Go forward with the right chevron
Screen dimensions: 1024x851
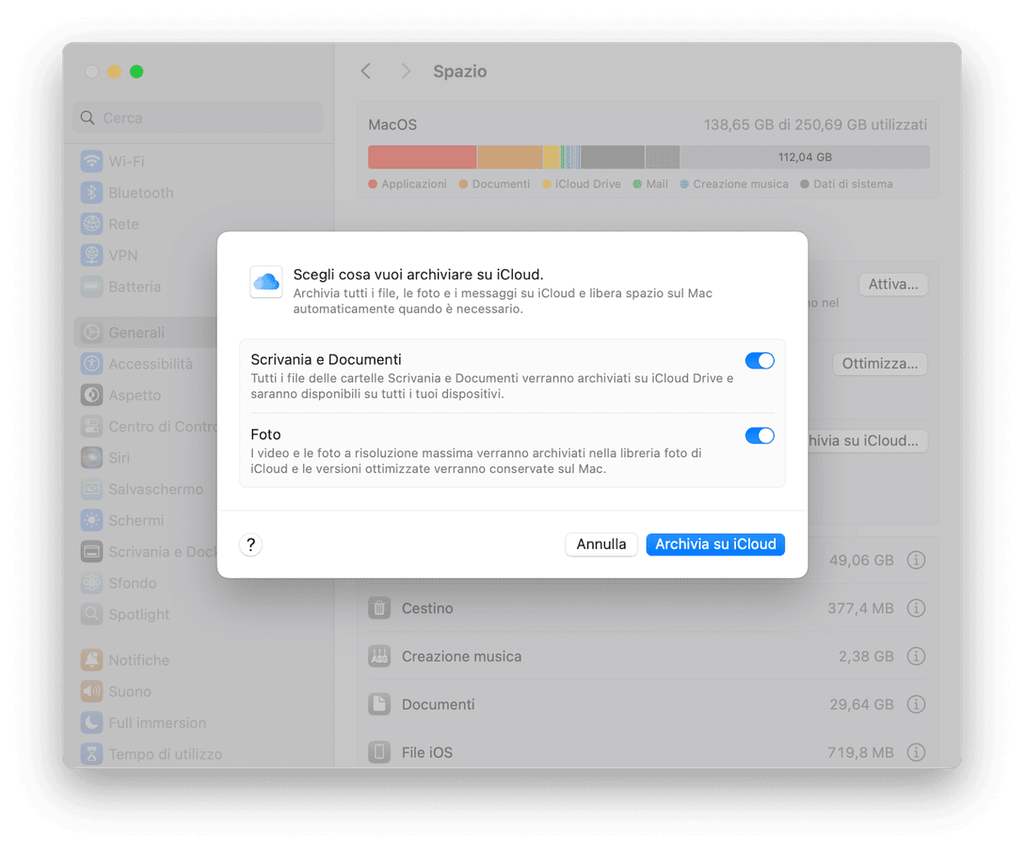point(406,72)
